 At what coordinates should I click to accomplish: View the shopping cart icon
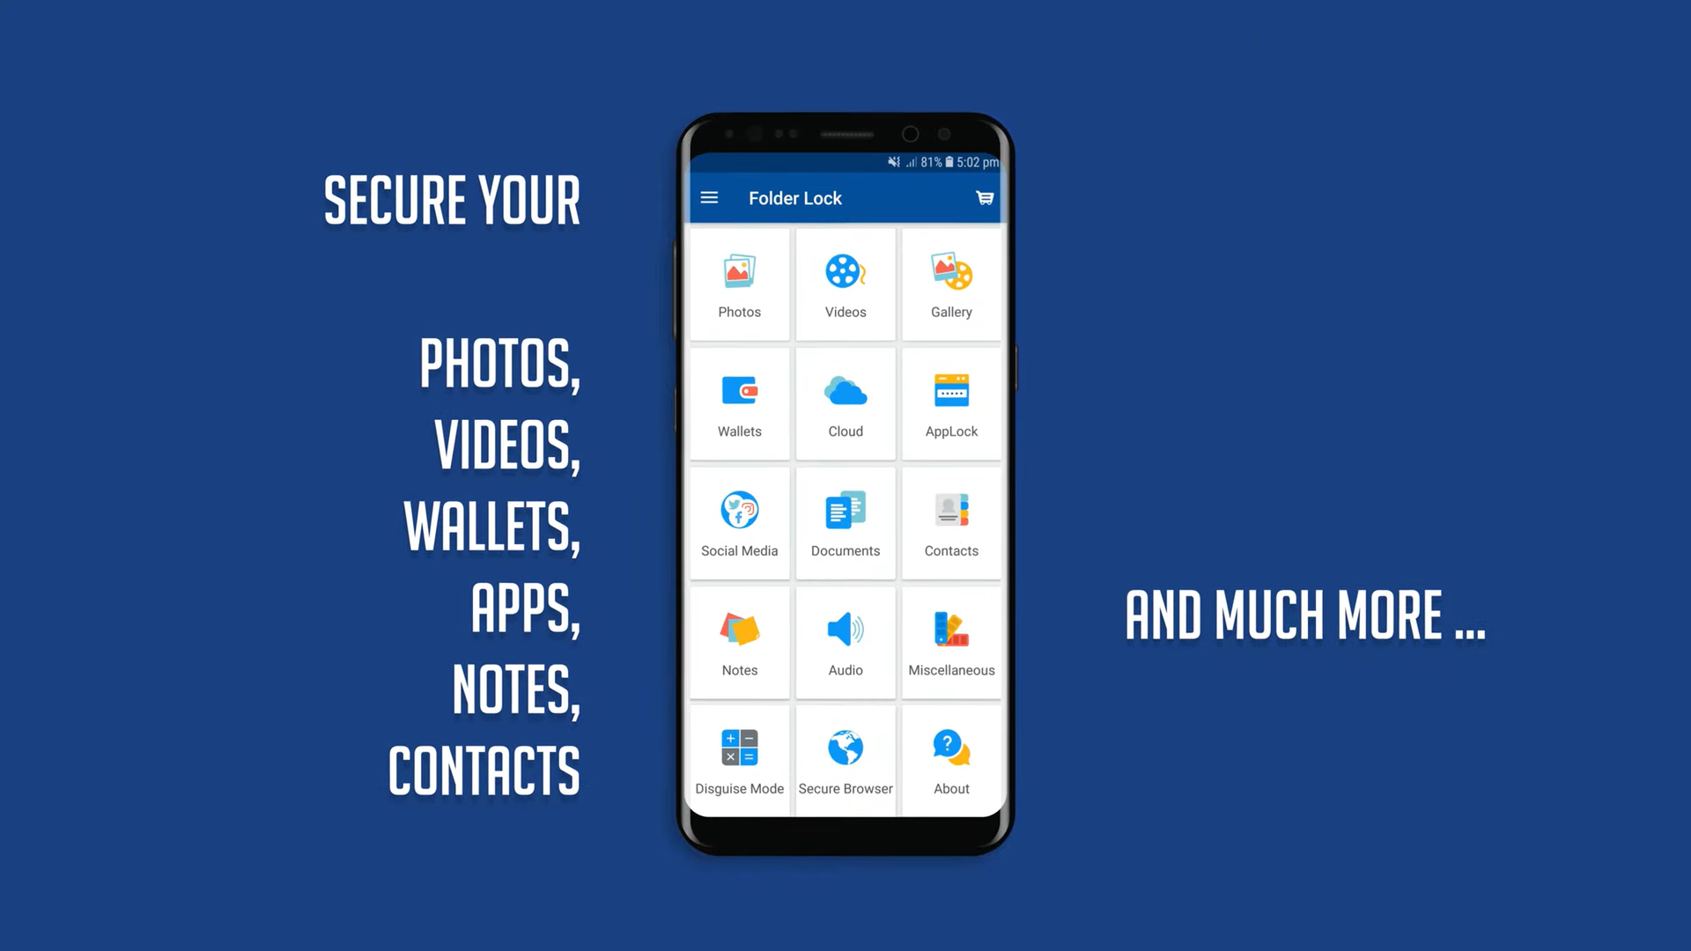click(984, 197)
